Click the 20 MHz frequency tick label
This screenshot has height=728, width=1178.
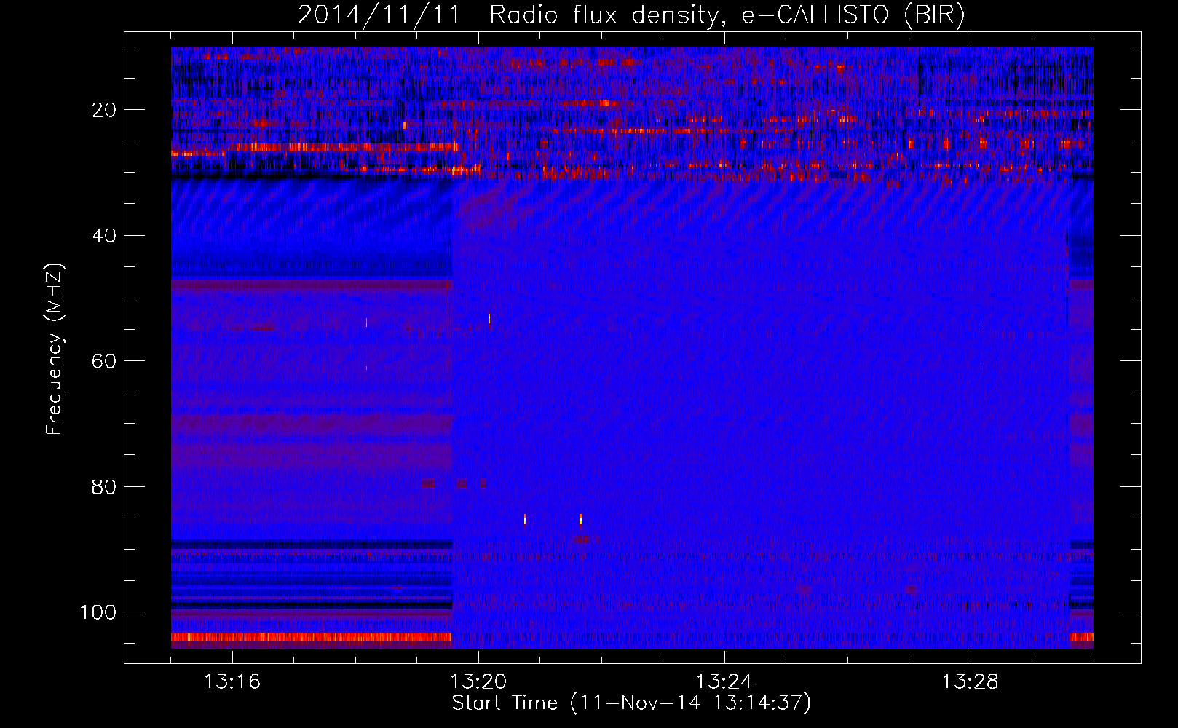[105, 110]
